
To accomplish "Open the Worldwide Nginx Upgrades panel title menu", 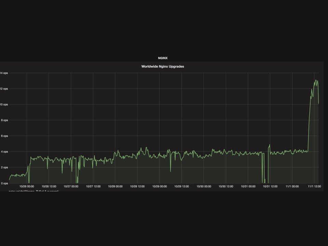I will click(163, 66).
